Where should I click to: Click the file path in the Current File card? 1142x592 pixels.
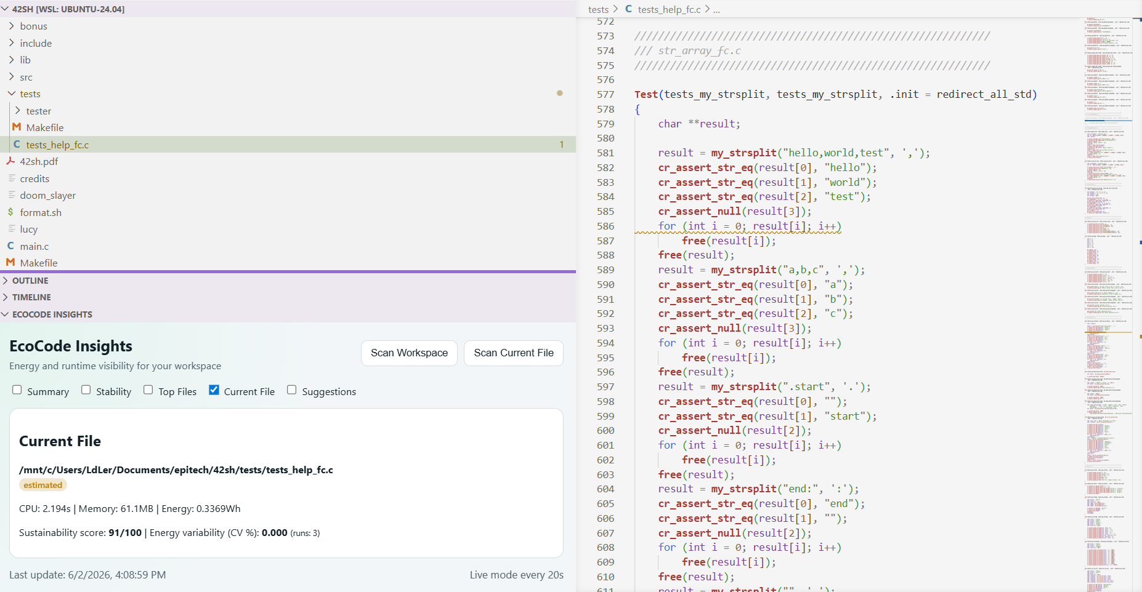pos(176,470)
